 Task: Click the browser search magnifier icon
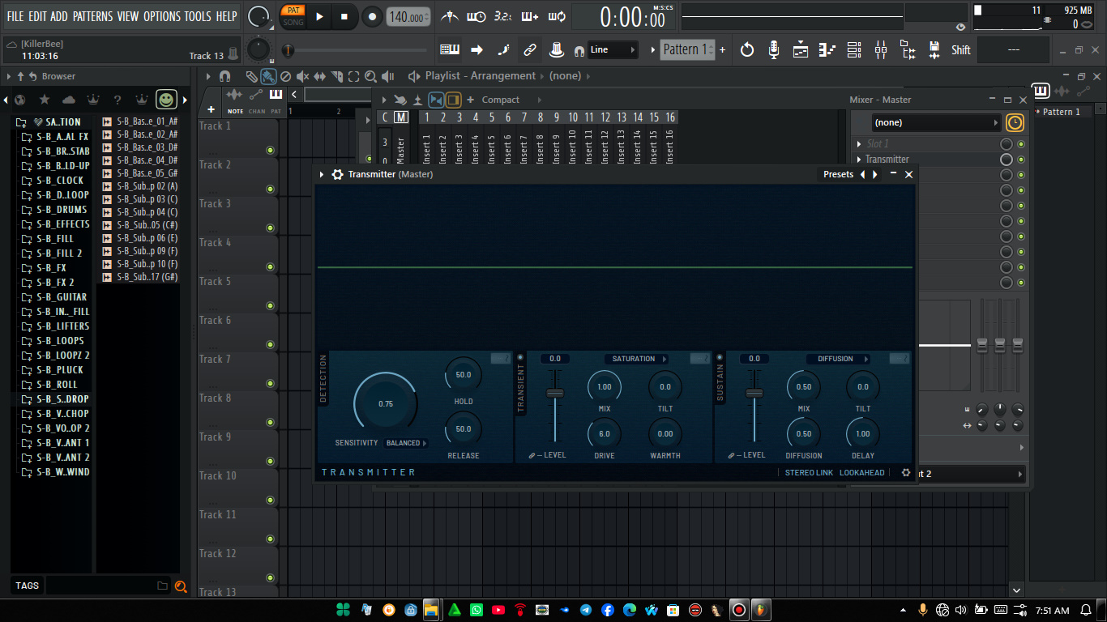[181, 586]
